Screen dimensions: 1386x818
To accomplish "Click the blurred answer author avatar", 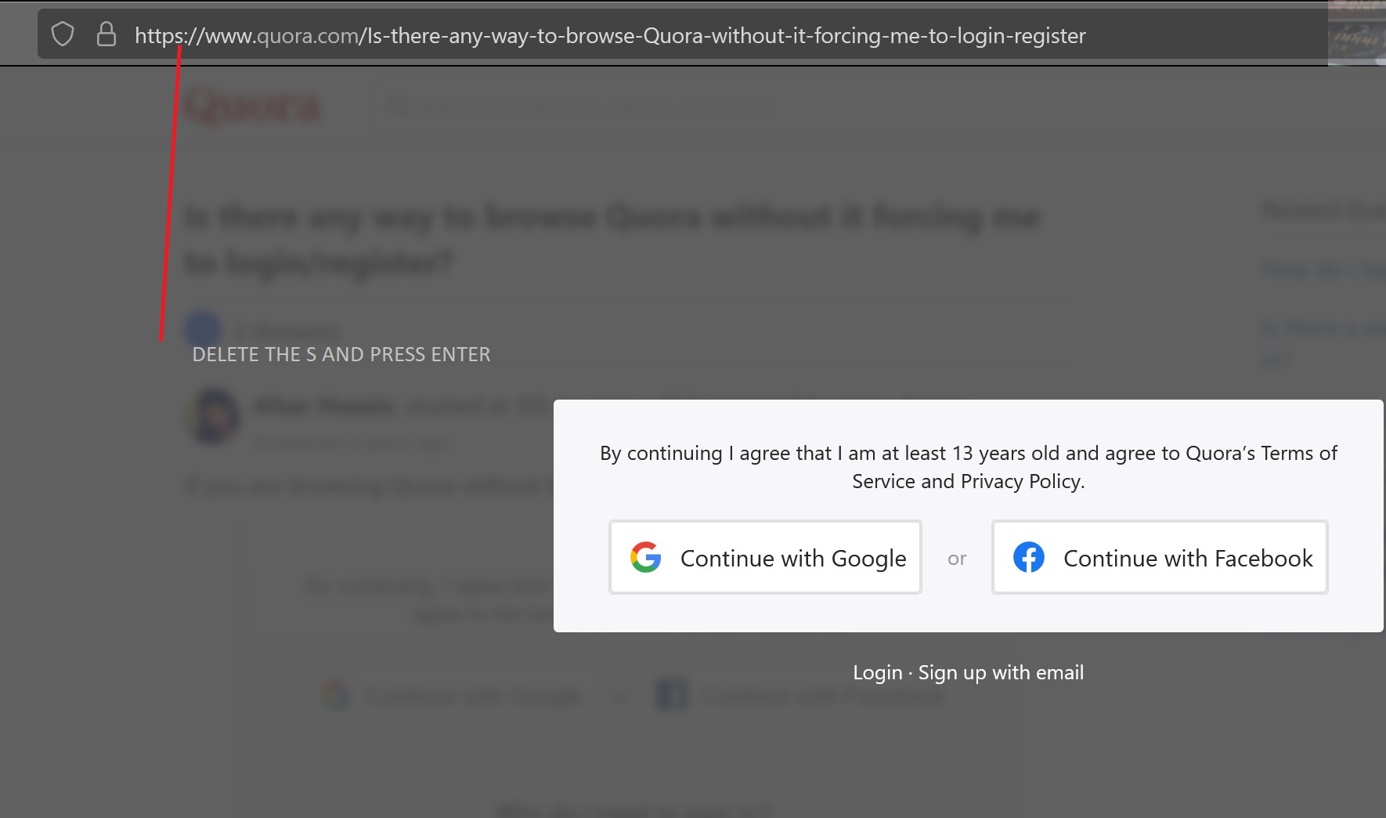I will point(212,415).
